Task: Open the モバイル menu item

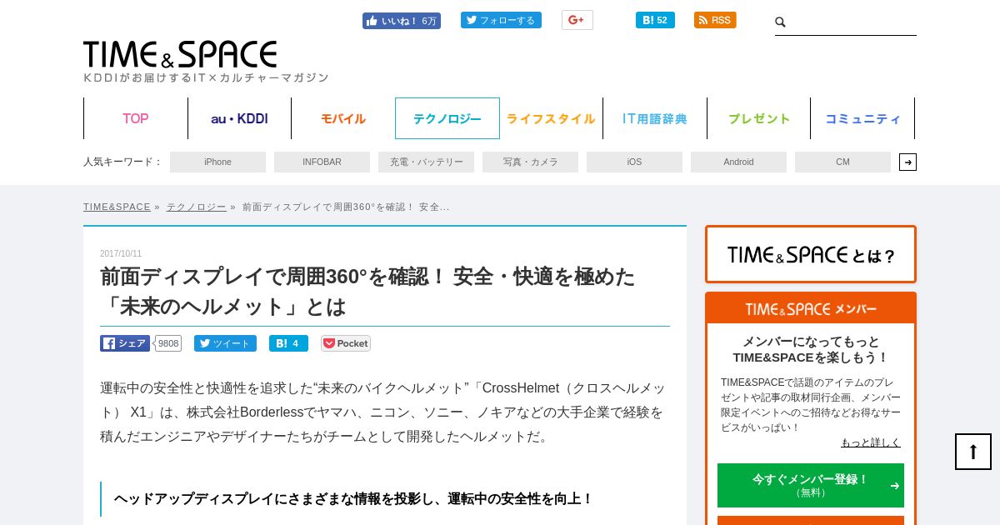Action: [343, 118]
